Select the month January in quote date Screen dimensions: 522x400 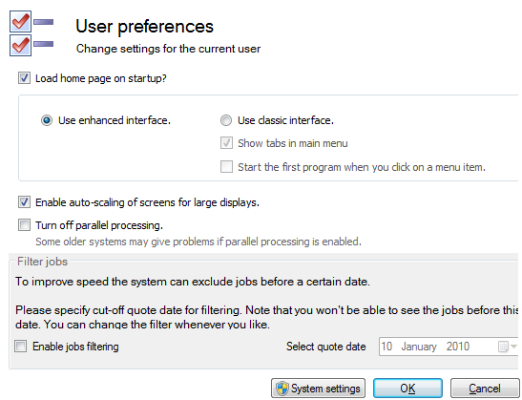tap(419, 347)
